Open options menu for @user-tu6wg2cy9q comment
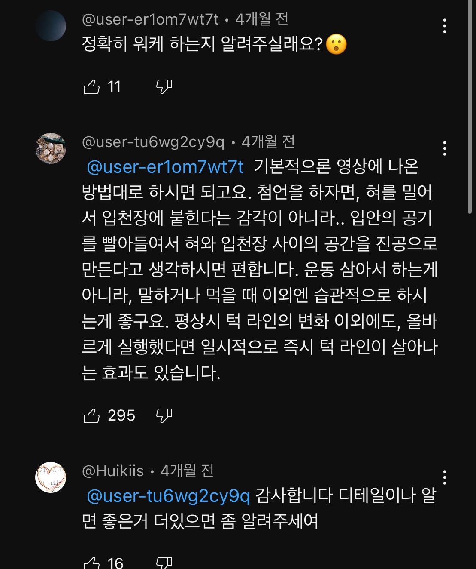 [x=445, y=149]
